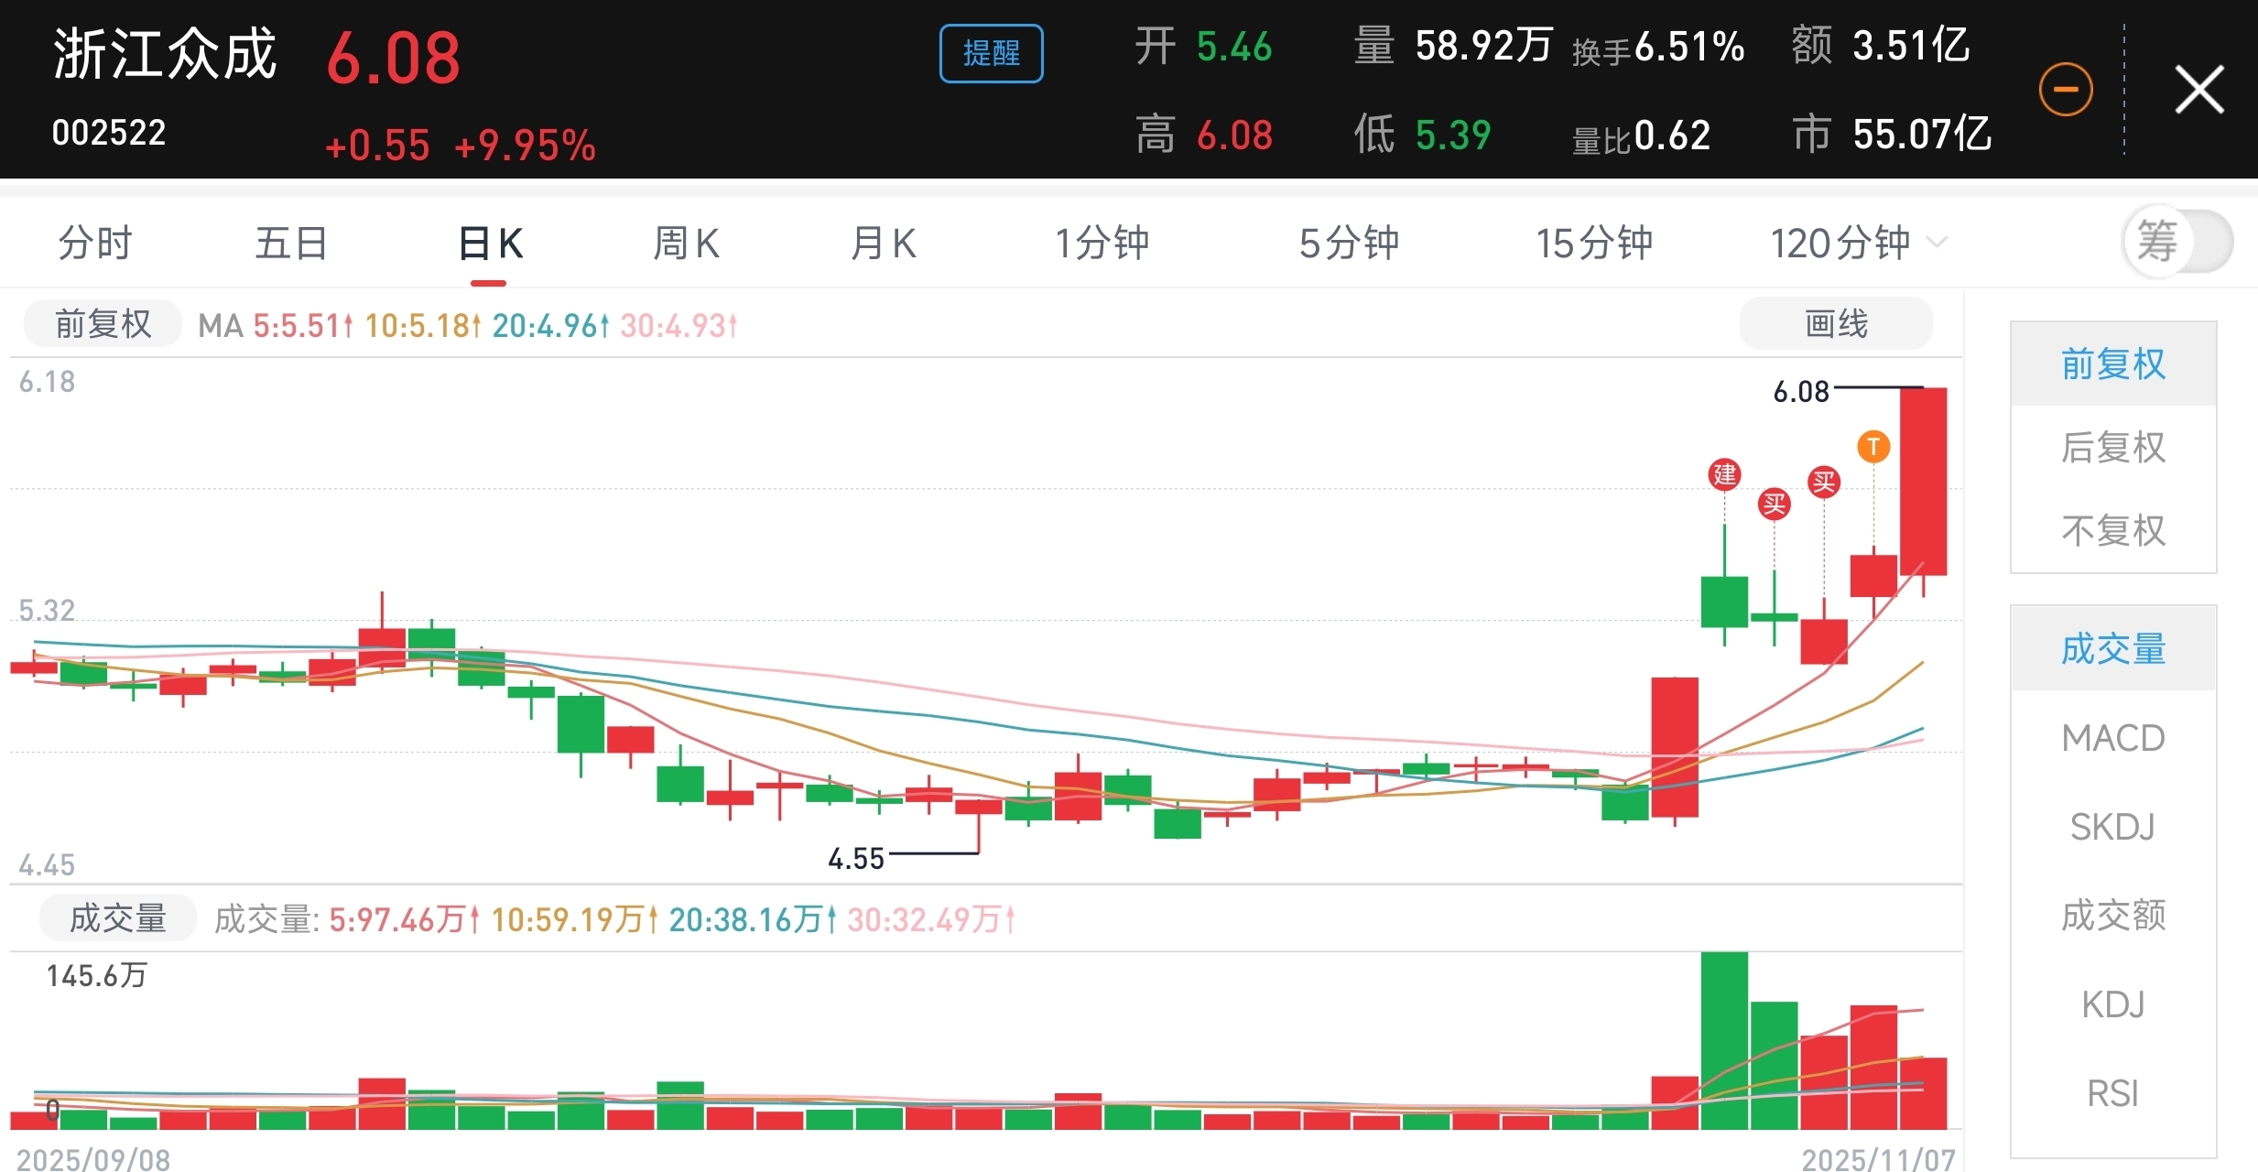Image resolution: width=2258 pixels, height=1172 pixels.
Task: Close the stock detail view with the X
Action: pyautogui.click(x=2198, y=90)
